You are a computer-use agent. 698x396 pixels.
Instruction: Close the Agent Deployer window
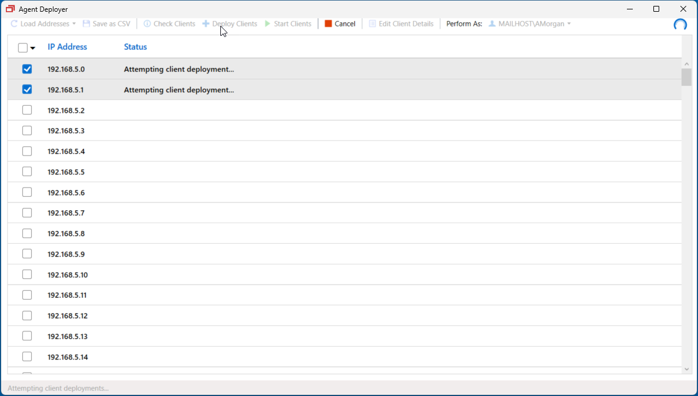pyautogui.click(x=683, y=9)
